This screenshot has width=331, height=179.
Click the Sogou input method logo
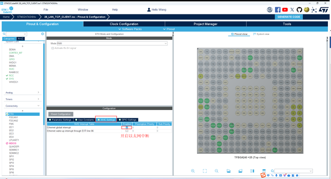point(263,175)
